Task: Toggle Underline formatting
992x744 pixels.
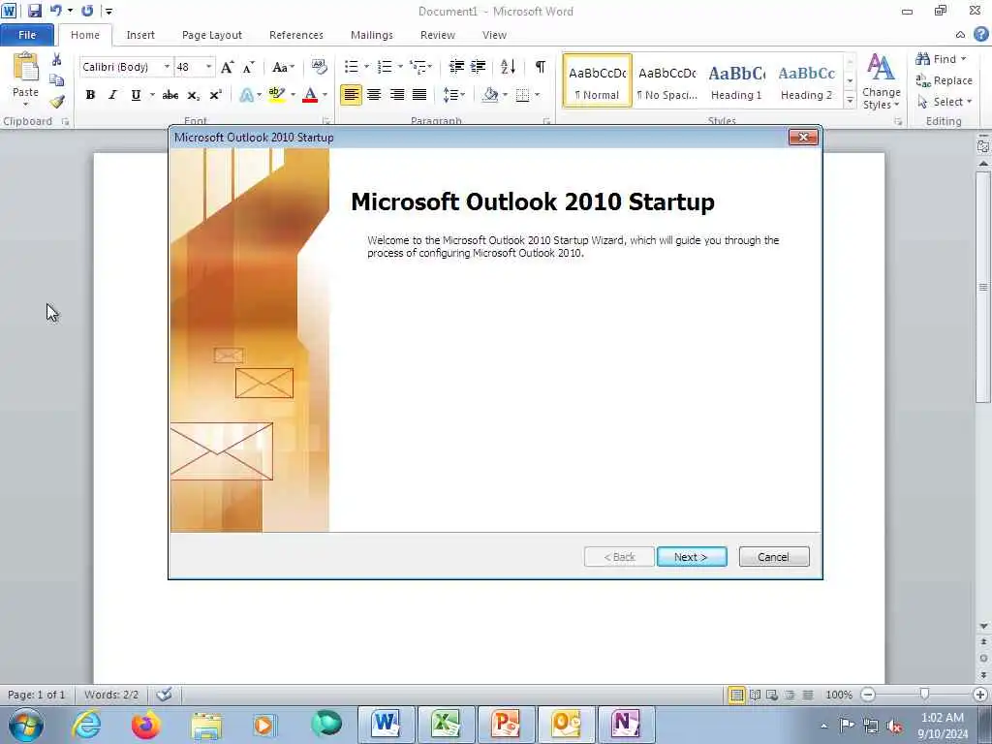Action: point(136,95)
